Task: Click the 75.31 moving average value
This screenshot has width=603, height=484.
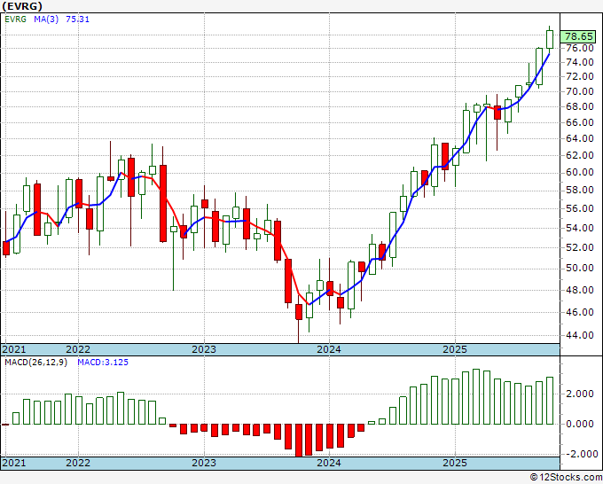Action: tap(78, 19)
